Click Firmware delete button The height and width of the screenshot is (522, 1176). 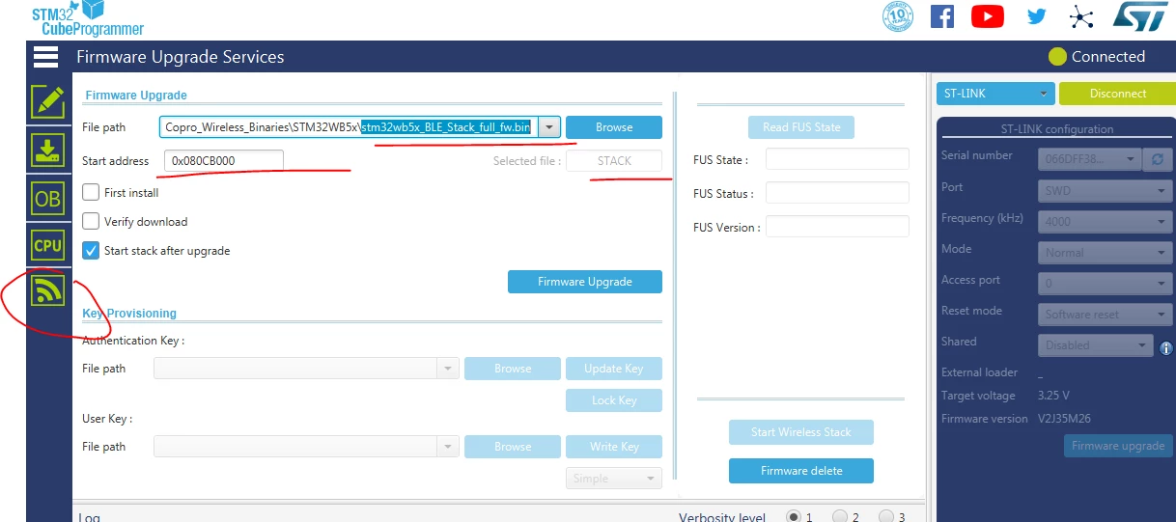tap(801, 471)
